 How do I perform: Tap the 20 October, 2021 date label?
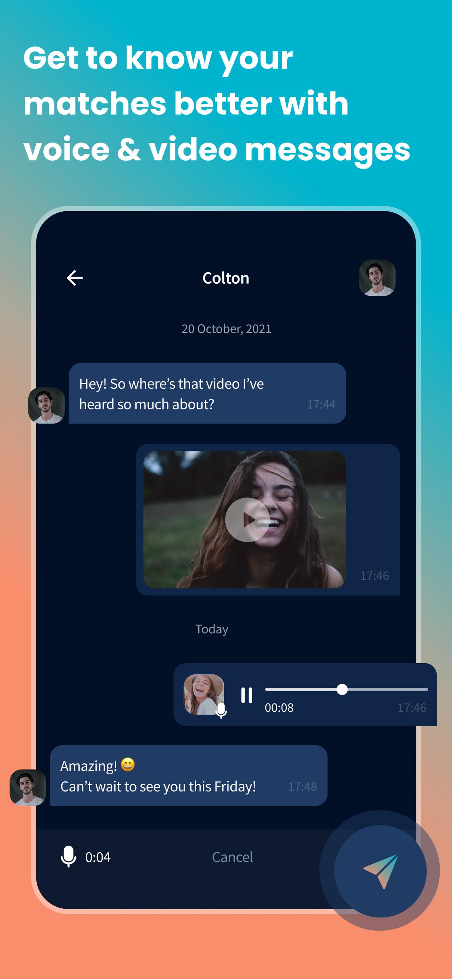click(x=226, y=329)
